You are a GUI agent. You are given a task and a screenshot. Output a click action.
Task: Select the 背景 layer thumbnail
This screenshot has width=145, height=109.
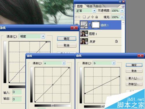(x=84, y=41)
